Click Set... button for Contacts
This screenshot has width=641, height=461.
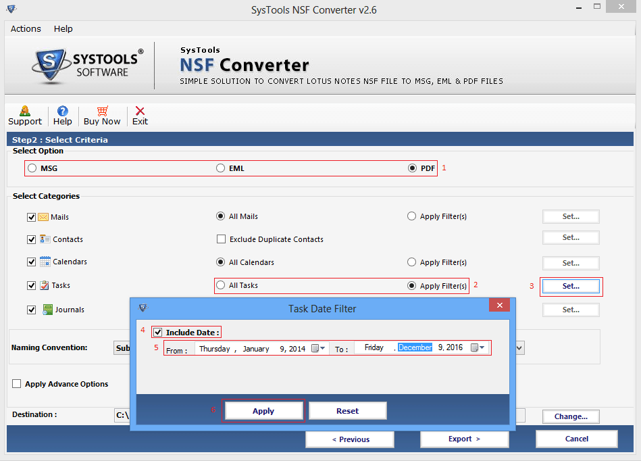click(571, 237)
